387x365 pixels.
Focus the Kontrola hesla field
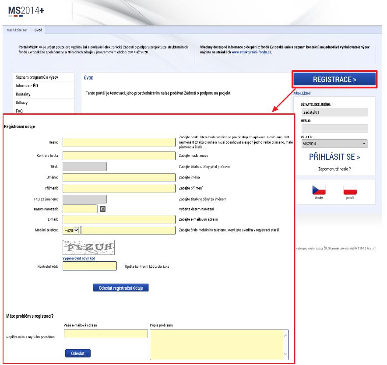click(119, 156)
